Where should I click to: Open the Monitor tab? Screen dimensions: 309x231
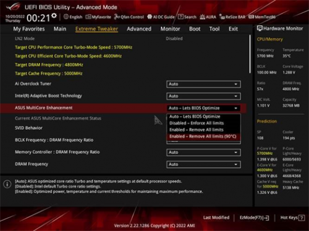pos(171,29)
